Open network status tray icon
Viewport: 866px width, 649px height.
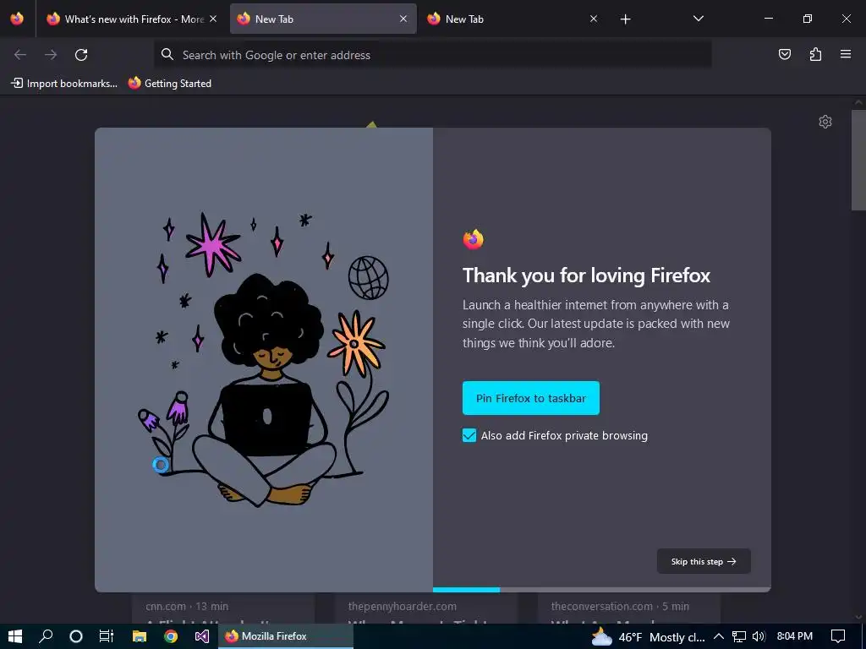pos(739,636)
